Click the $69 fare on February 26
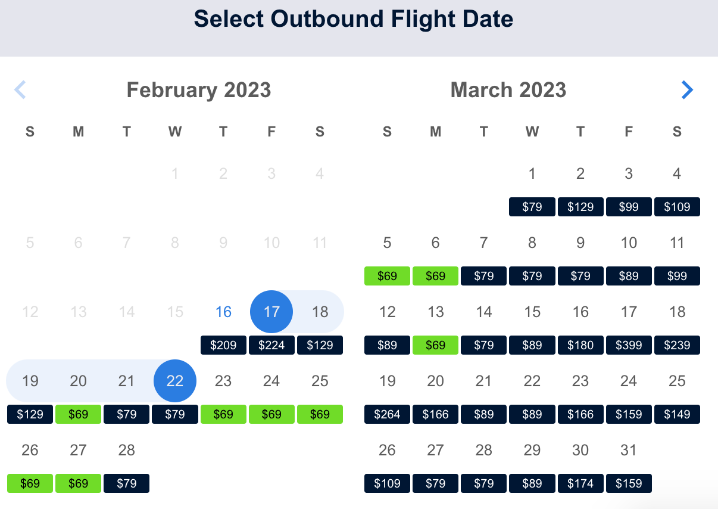Viewport: 718px width, 509px height. 30,483
